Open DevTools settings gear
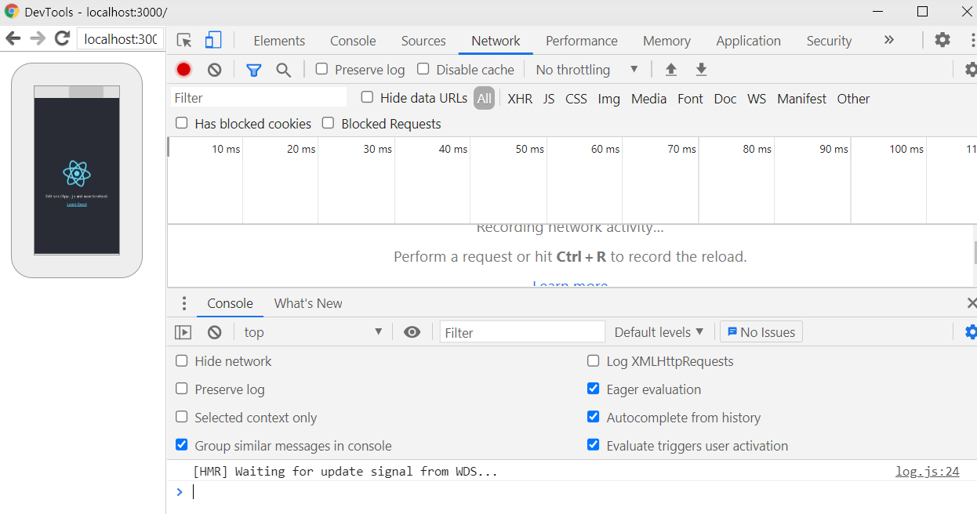Viewport: 977px width, 514px height. coord(942,38)
